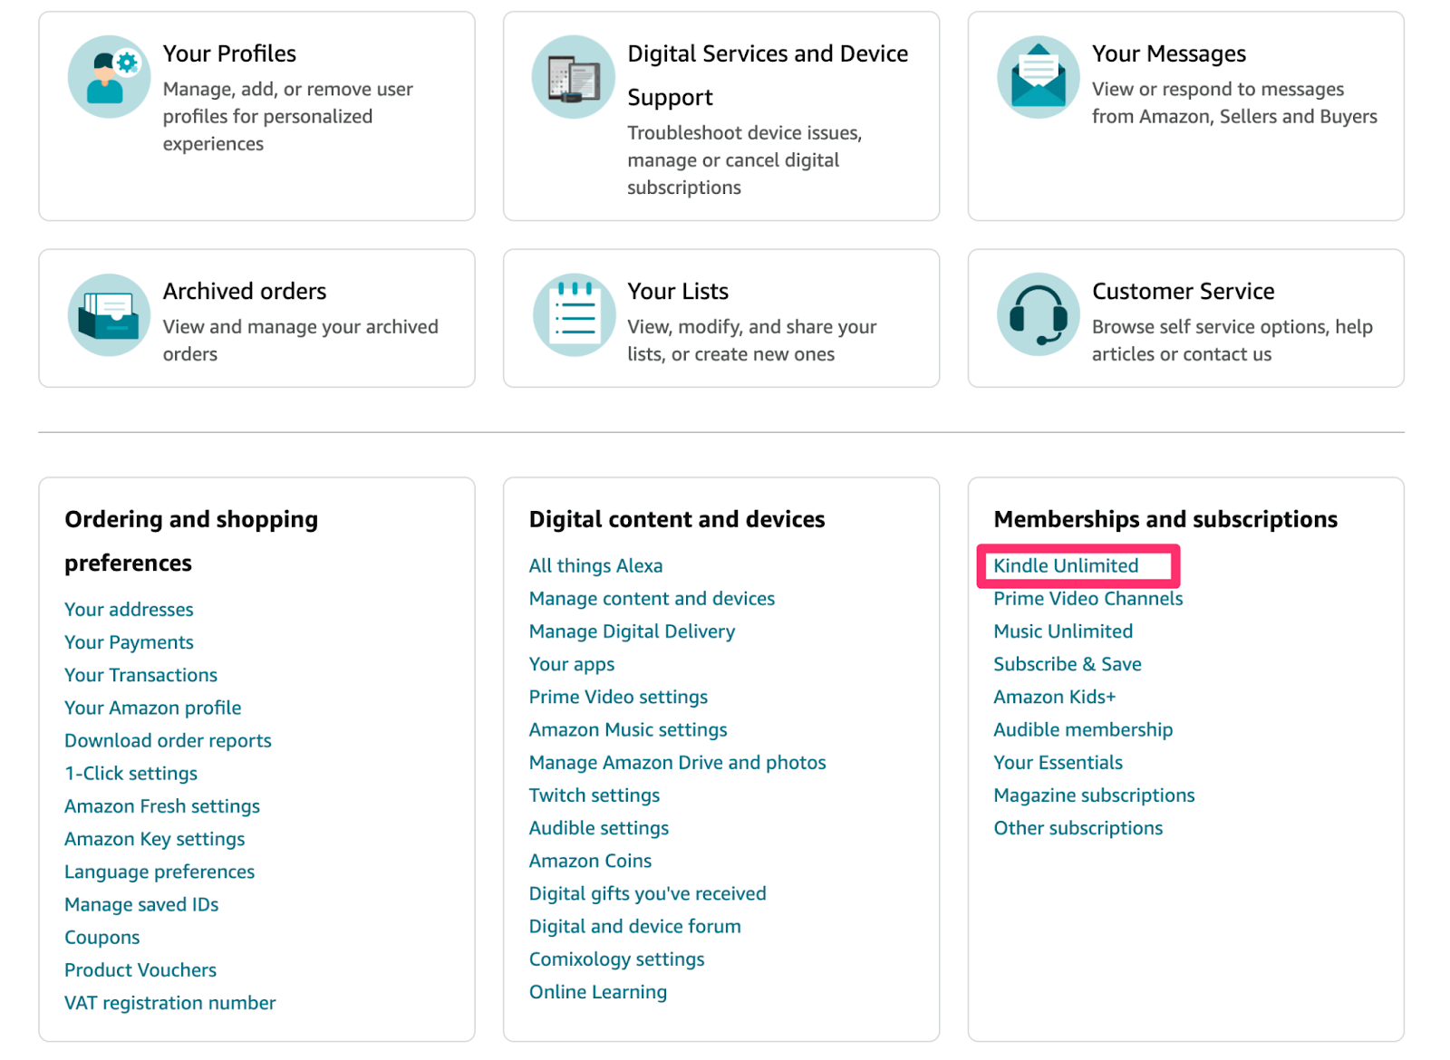Open Amazon Kids+ link

coord(1054,697)
